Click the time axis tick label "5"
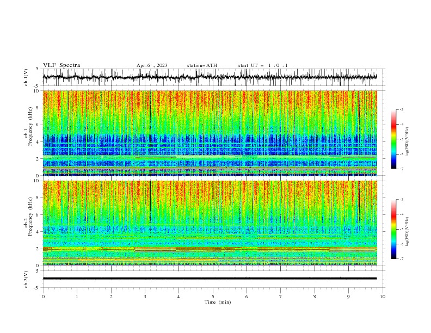The height and width of the screenshot is (333, 431). click(x=213, y=297)
